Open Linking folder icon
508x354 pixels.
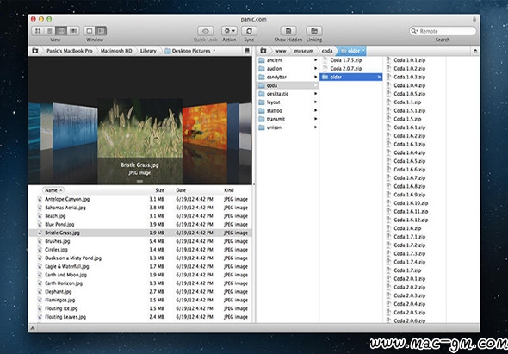tap(314, 31)
